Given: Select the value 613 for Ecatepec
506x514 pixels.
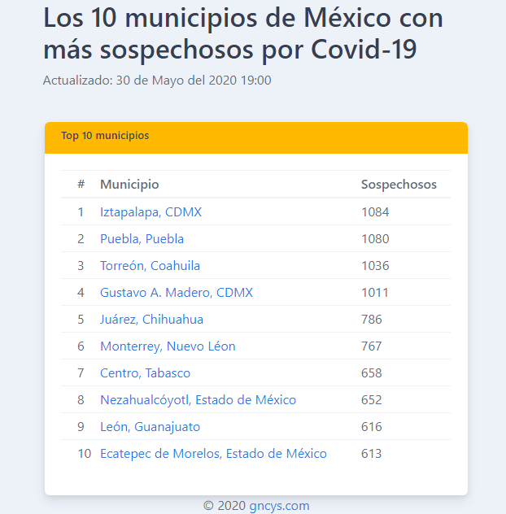Looking at the screenshot, I should click(372, 454).
